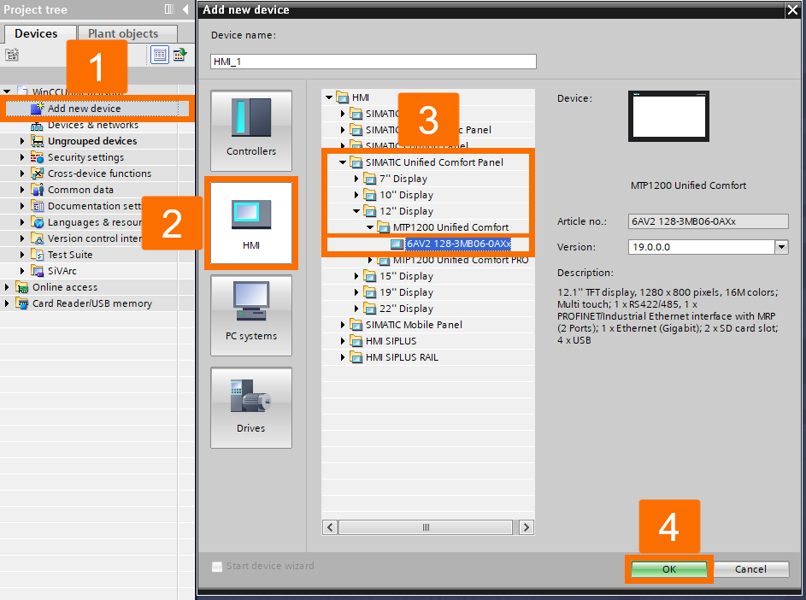Click the device tree horizontal scrollbar thumb

pyautogui.click(x=426, y=527)
